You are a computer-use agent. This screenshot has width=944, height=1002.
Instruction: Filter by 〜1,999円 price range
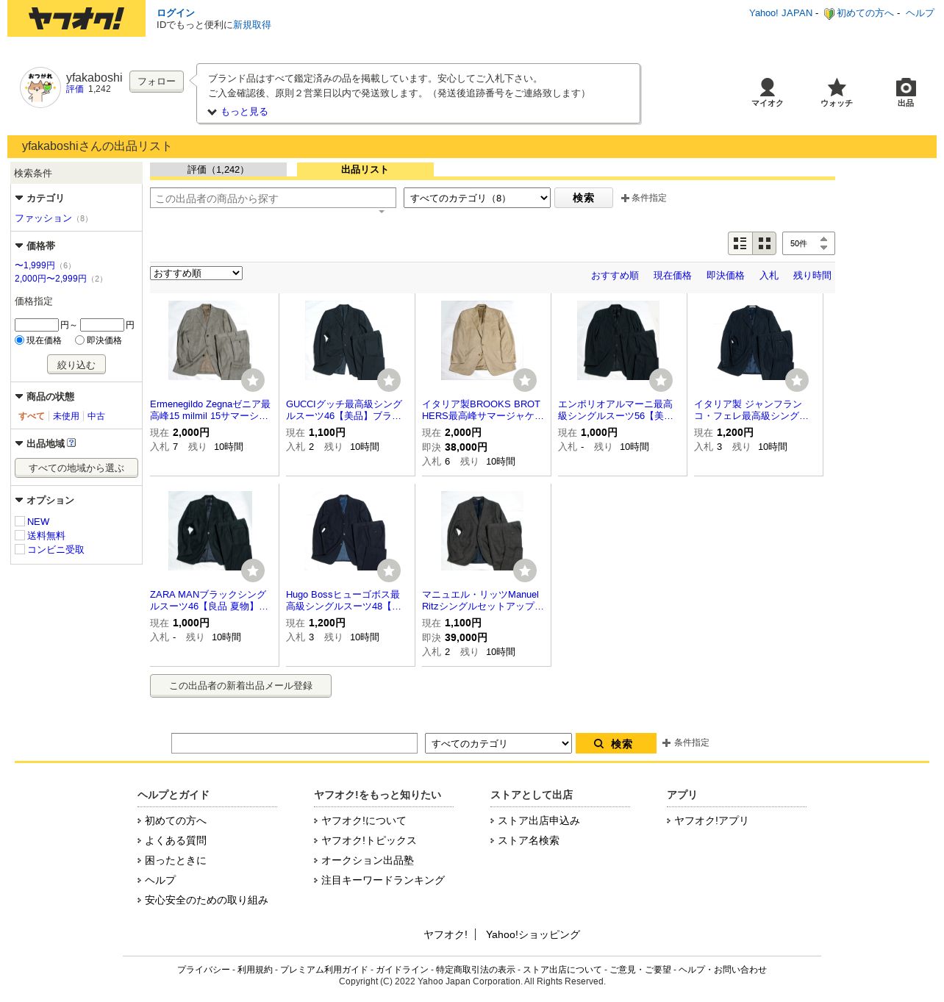pos(35,265)
